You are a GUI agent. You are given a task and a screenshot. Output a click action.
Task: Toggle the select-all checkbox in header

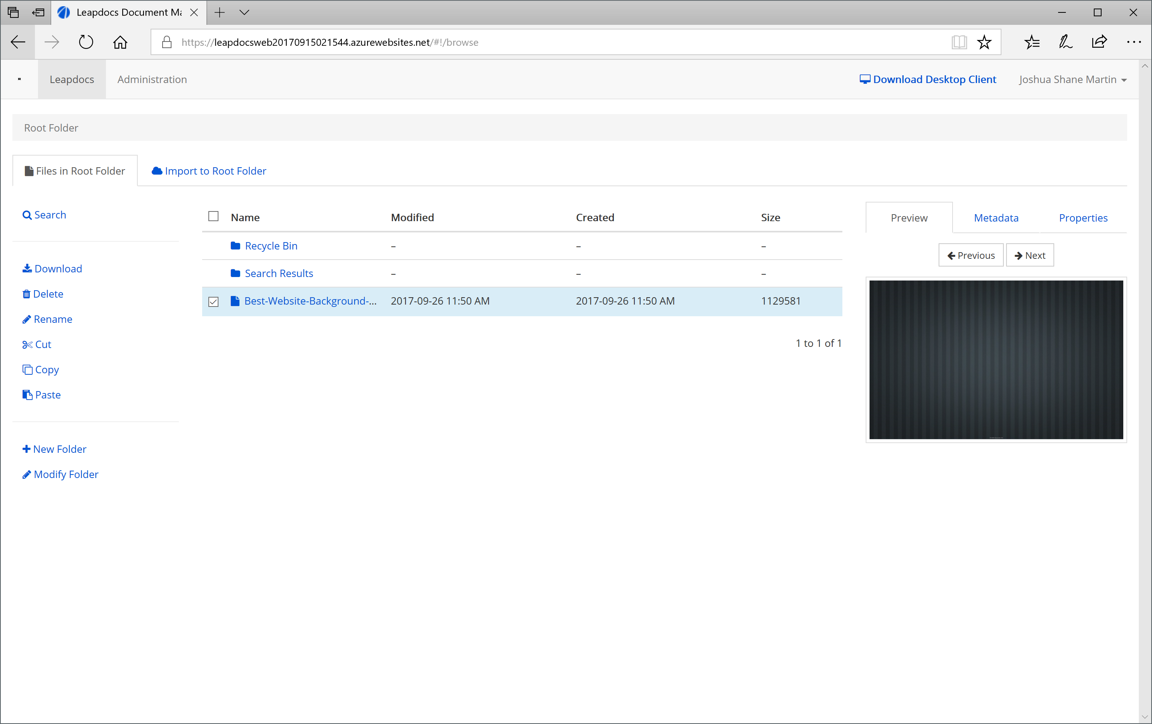click(x=213, y=216)
